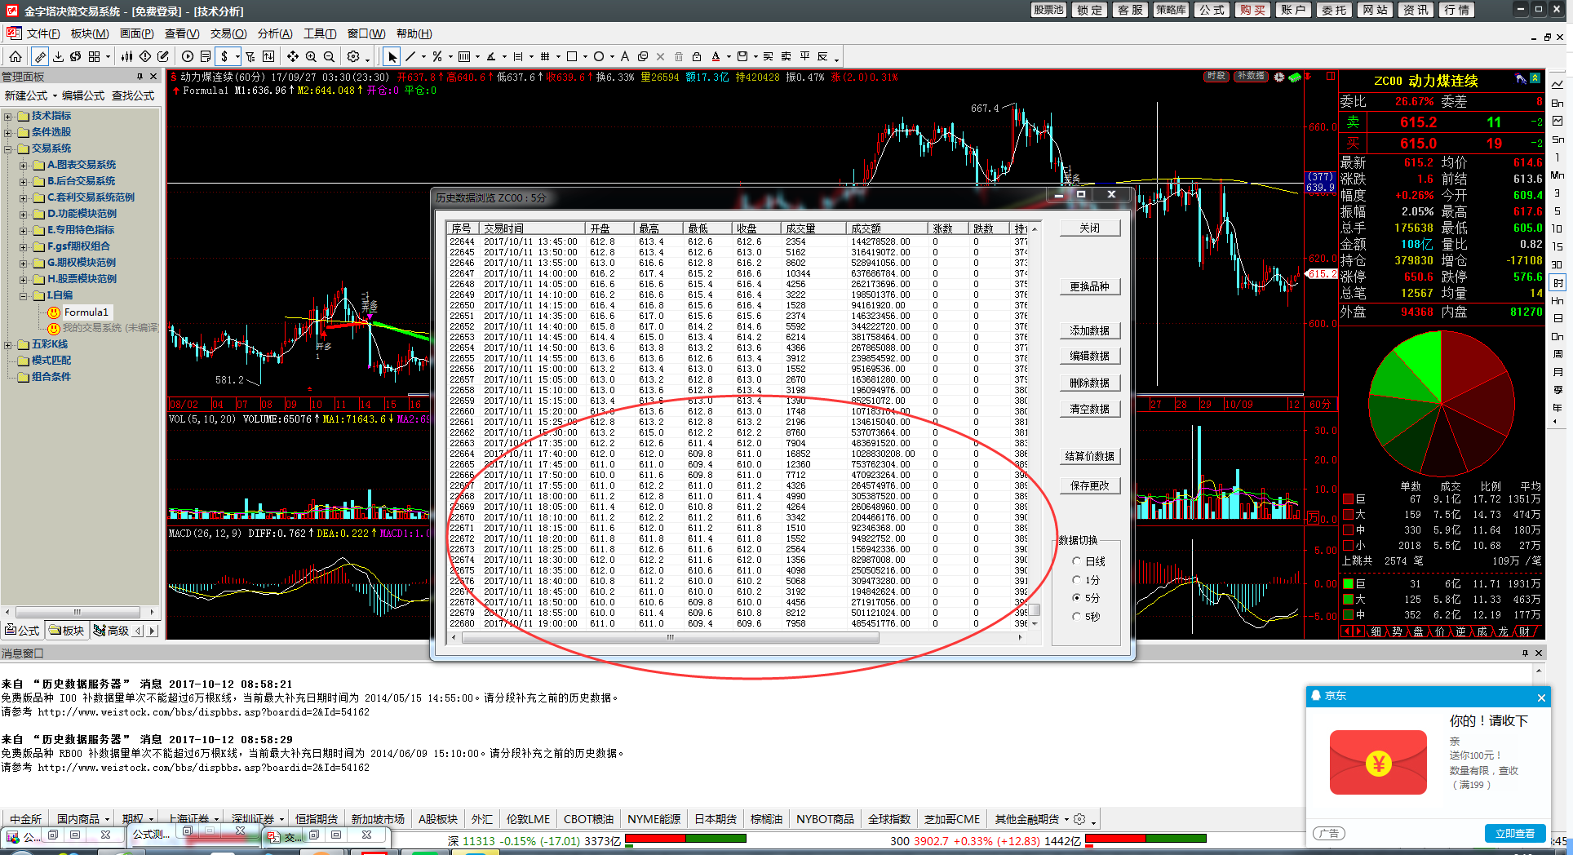The image size is (1573, 855).
Task: Click the 策略库 top button
Action: coord(1171,10)
